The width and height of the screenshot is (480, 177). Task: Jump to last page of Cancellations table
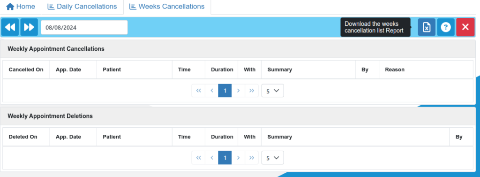tap(252, 91)
